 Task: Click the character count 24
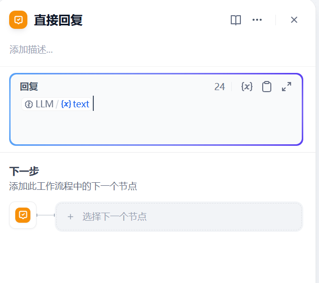click(x=219, y=87)
